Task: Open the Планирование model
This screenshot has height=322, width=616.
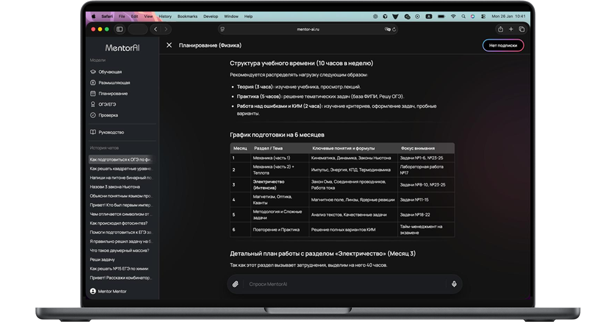Action: coord(113,93)
